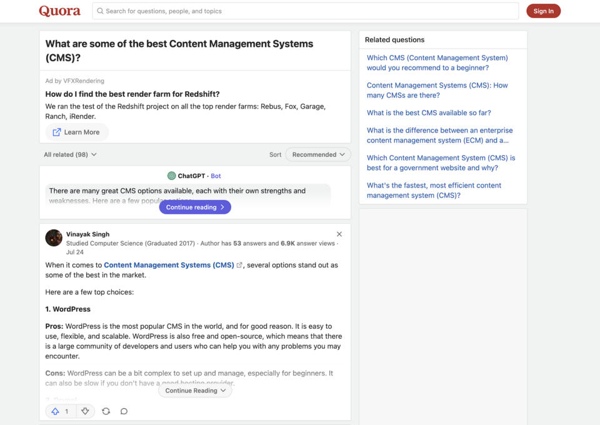Click the question title about best CMS
This screenshot has height=425, width=600.
click(x=179, y=51)
